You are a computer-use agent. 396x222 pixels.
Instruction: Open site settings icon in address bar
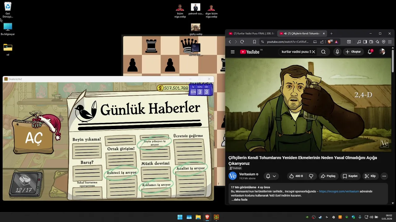click(262, 42)
